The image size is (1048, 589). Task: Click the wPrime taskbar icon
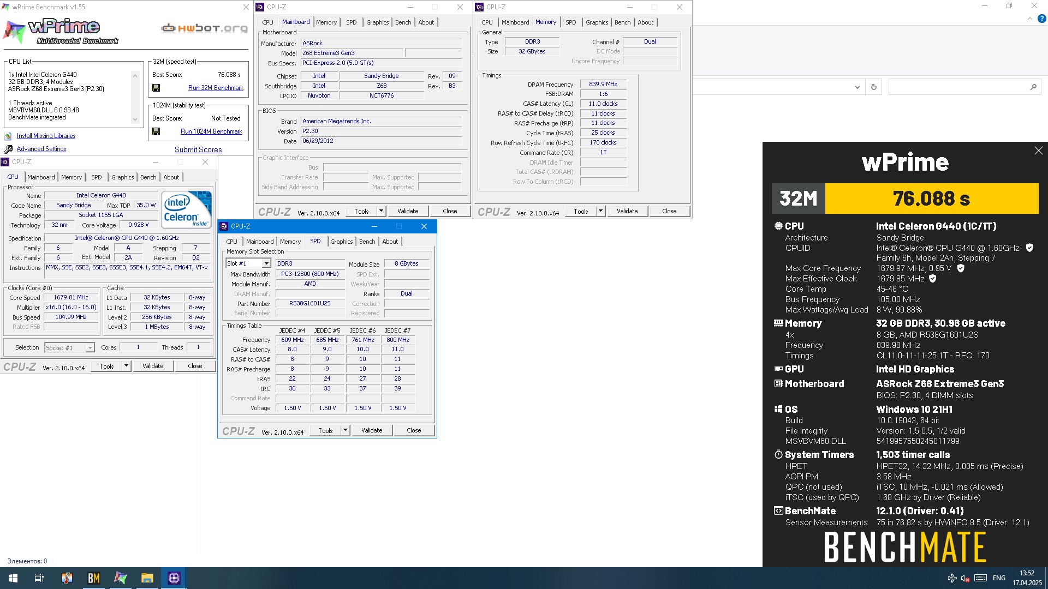point(120,578)
